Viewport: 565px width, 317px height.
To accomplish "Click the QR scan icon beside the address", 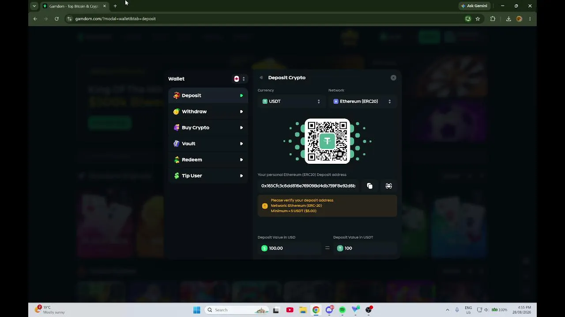I will tap(389, 186).
